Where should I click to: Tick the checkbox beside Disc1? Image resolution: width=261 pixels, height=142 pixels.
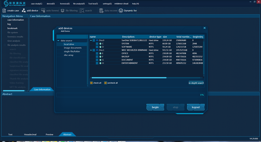click(x=94, y=50)
